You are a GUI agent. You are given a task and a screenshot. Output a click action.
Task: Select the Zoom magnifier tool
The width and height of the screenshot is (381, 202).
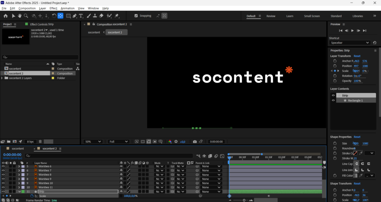point(26,16)
